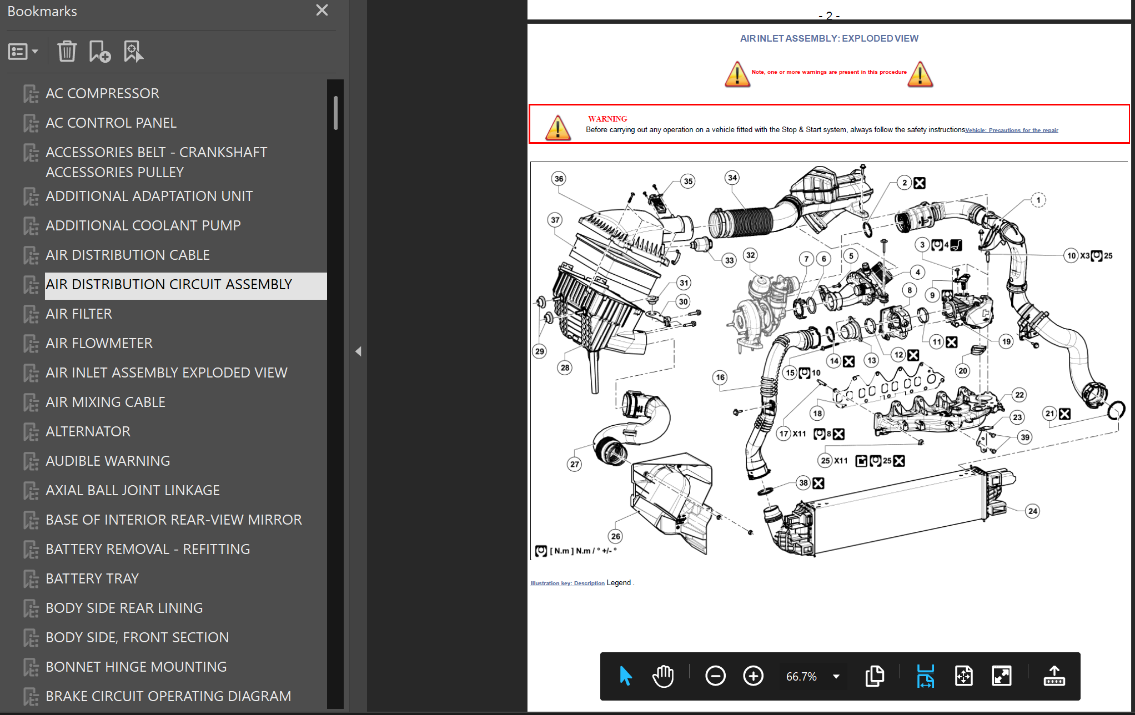Go to BATTERY TRAY bookmark

92,578
